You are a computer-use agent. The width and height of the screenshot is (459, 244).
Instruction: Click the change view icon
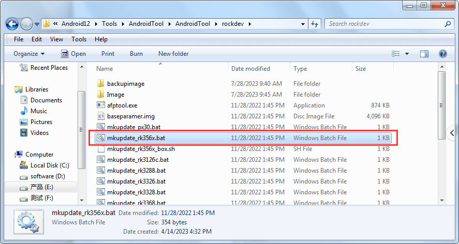point(396,54)
